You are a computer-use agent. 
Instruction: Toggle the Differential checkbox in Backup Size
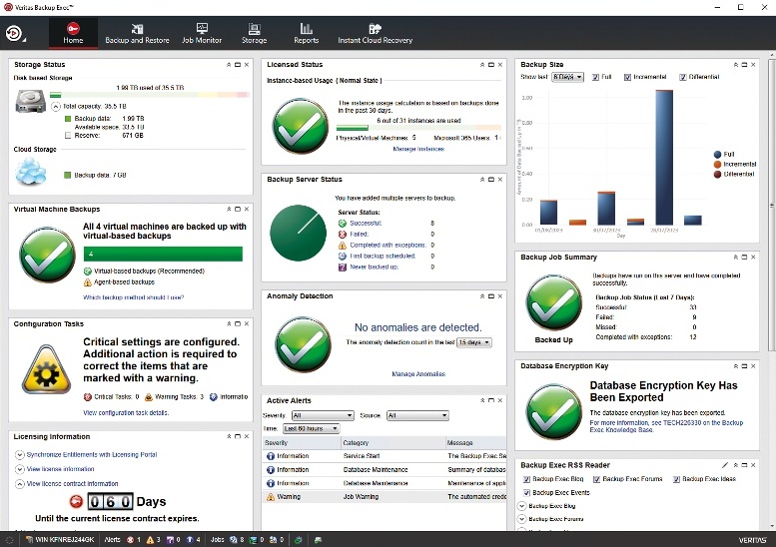pos(683,77)
